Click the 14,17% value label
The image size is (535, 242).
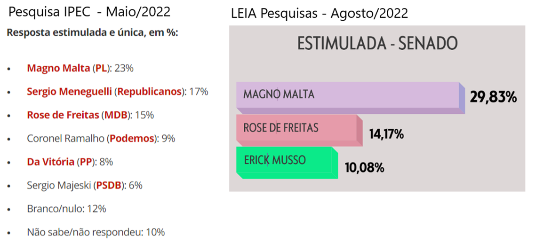click(387, 134)
